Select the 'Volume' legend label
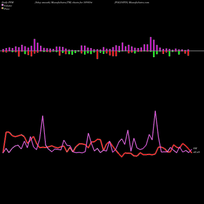 [x=8, y=6]
